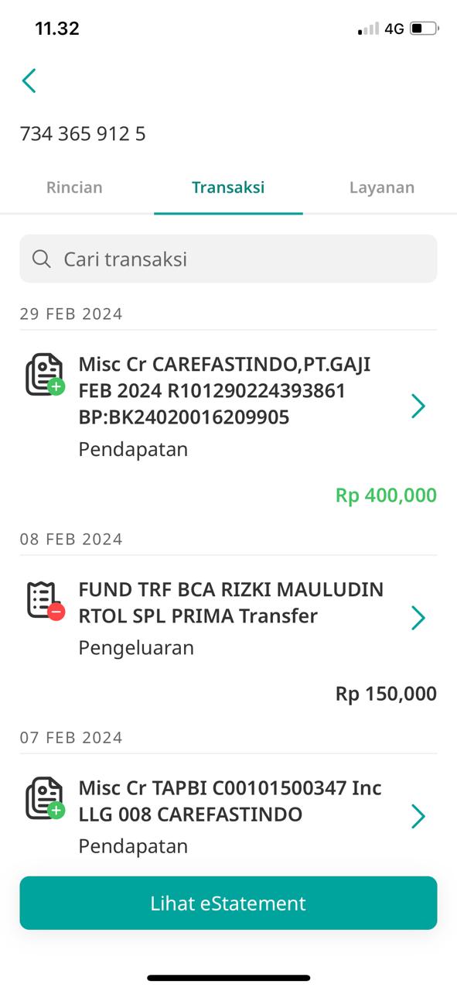The image size is (457, 991).
Task: Tap the income receipt icon for TAPBI transaction
Action: (x=45, y=798)
